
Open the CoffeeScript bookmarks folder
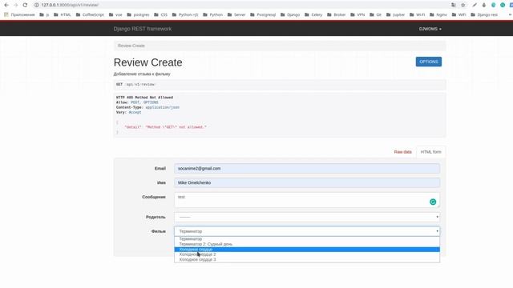click(x=90, y=14)
